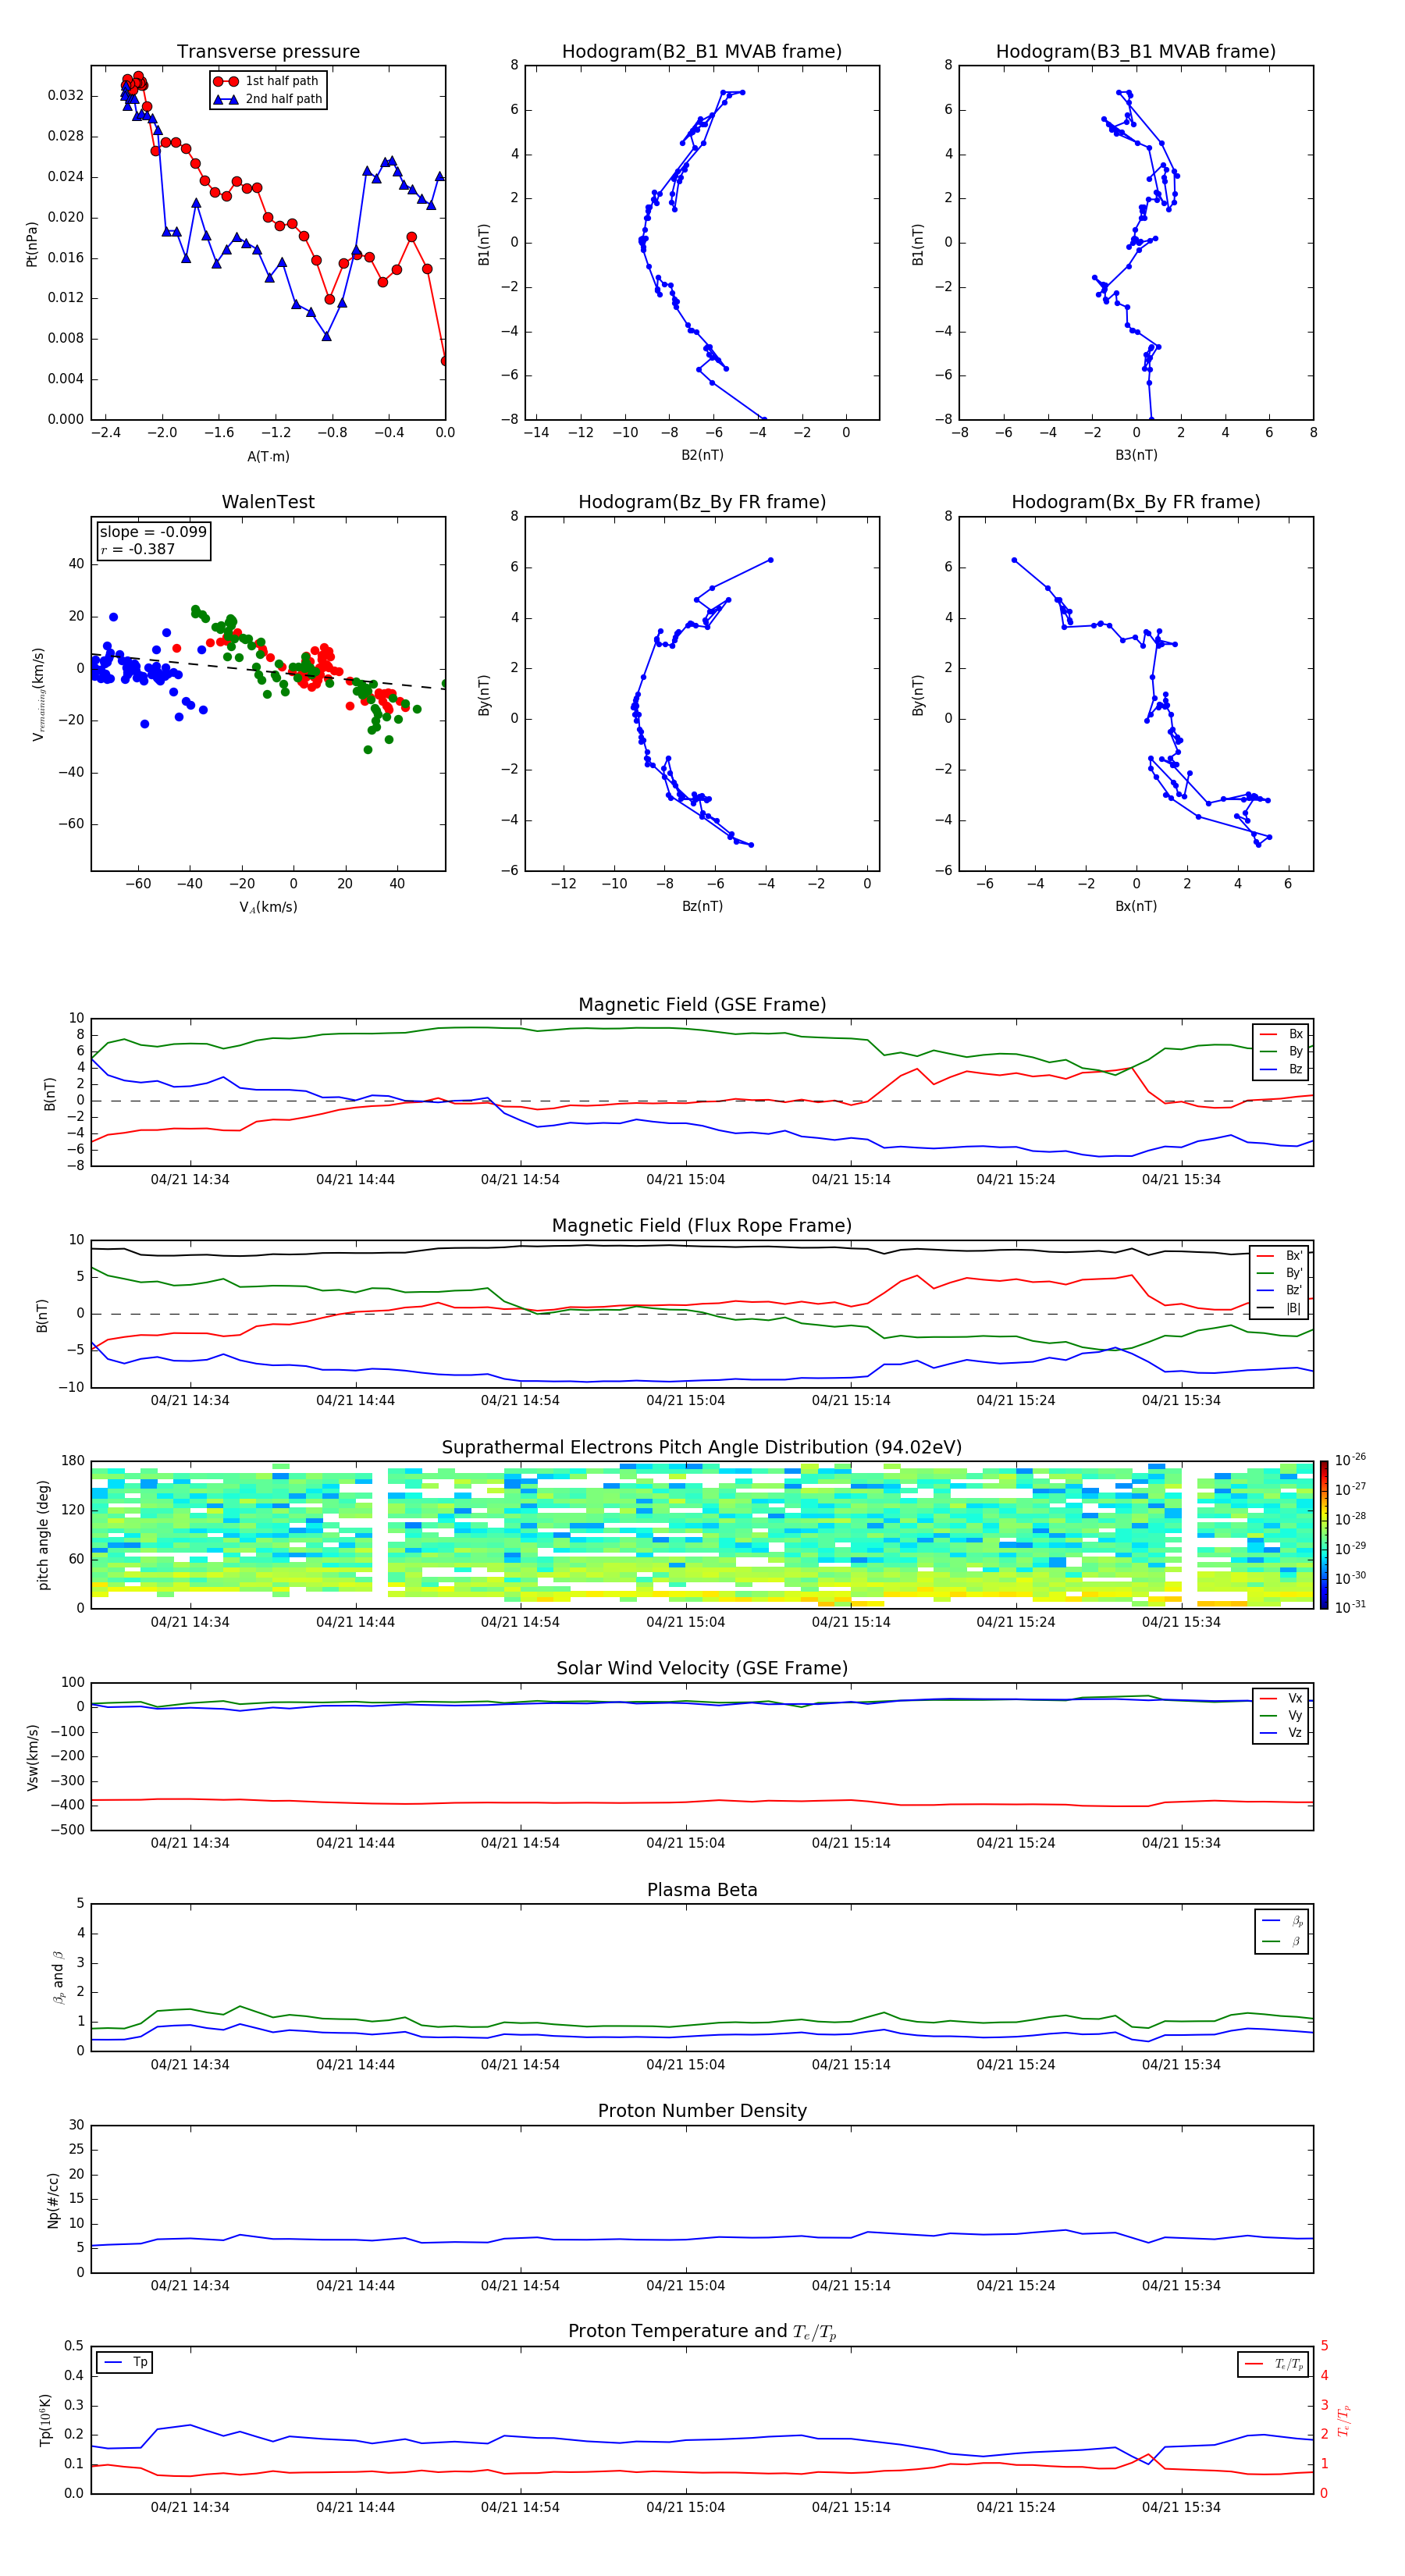This screenshot has width=1405, height=2576.
Task: Click the 'Transverse pressure' plot title
Action: click(x=268, y=52)
